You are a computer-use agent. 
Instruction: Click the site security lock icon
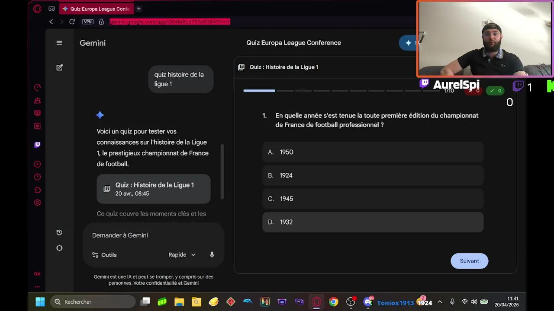point(101,22)
